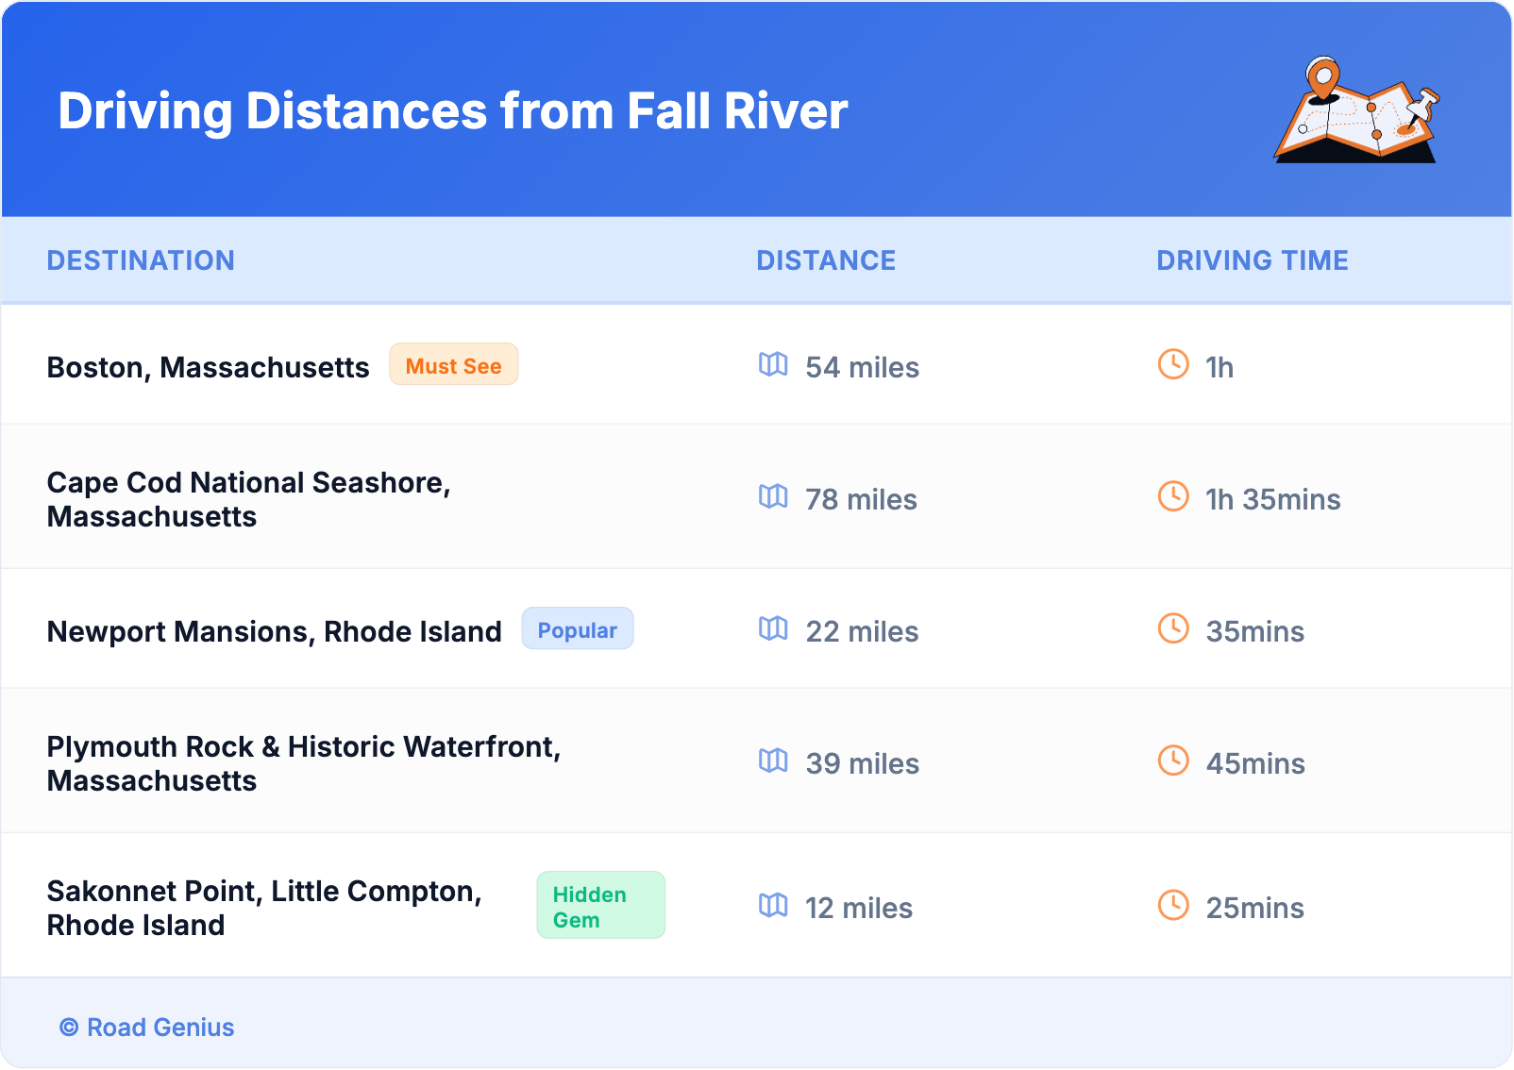Click the Distance column header

[x=826, y=260]
